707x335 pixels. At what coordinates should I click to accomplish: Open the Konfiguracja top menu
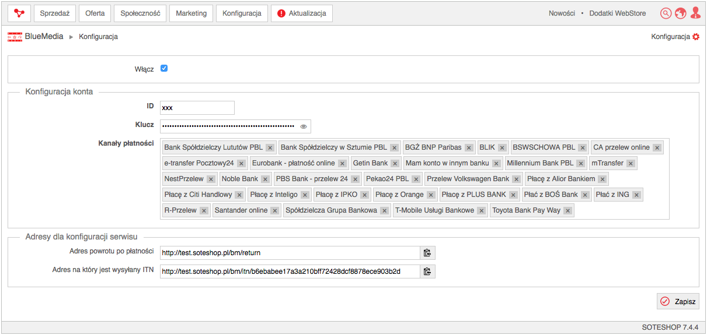pyautogui.click(x=242, y=13)
